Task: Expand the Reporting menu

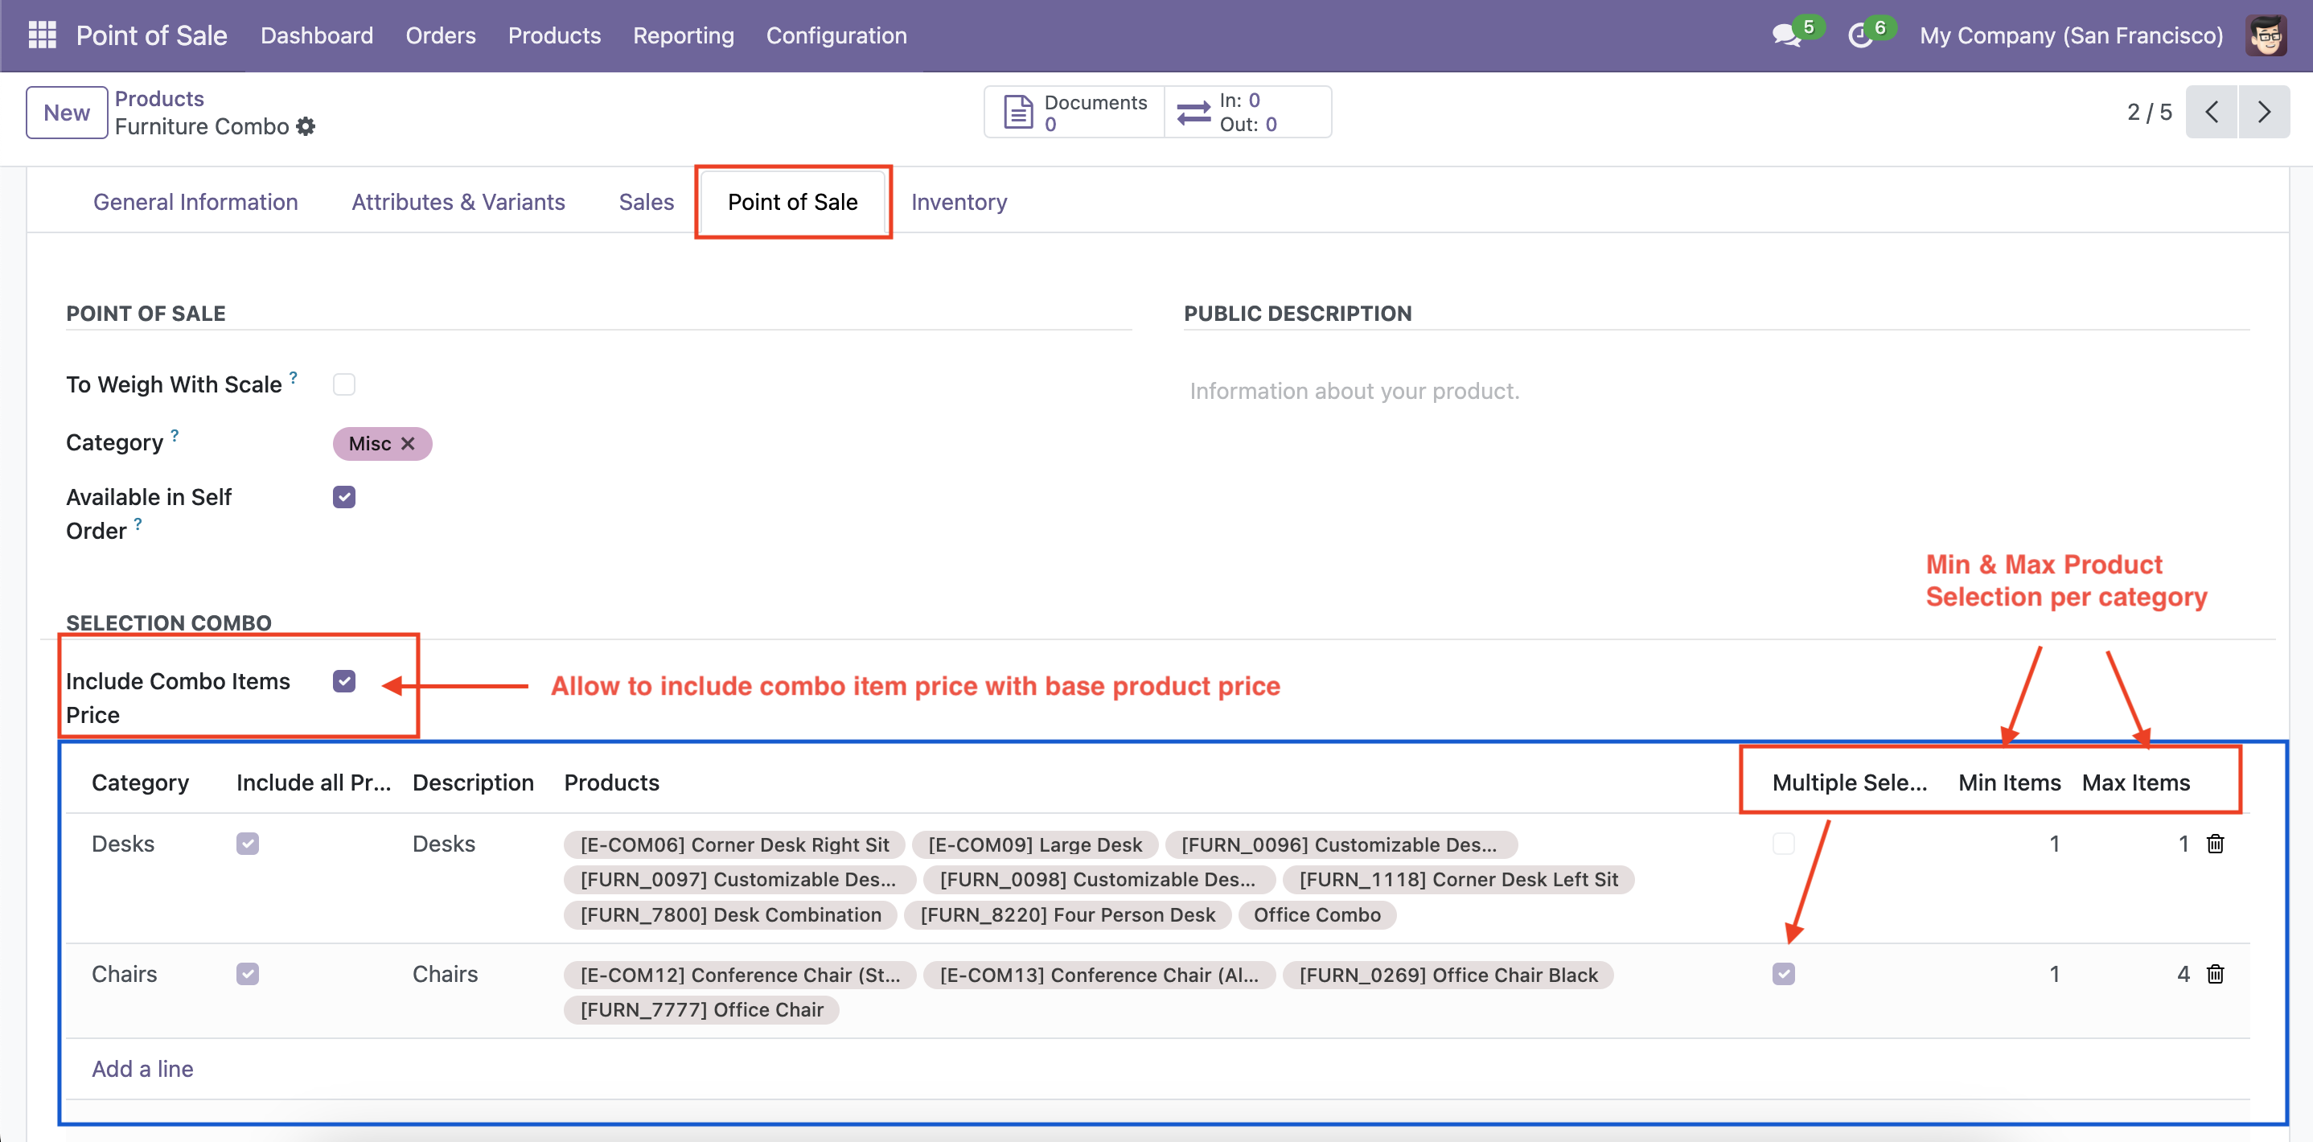Action: click(x=683, y=36)
